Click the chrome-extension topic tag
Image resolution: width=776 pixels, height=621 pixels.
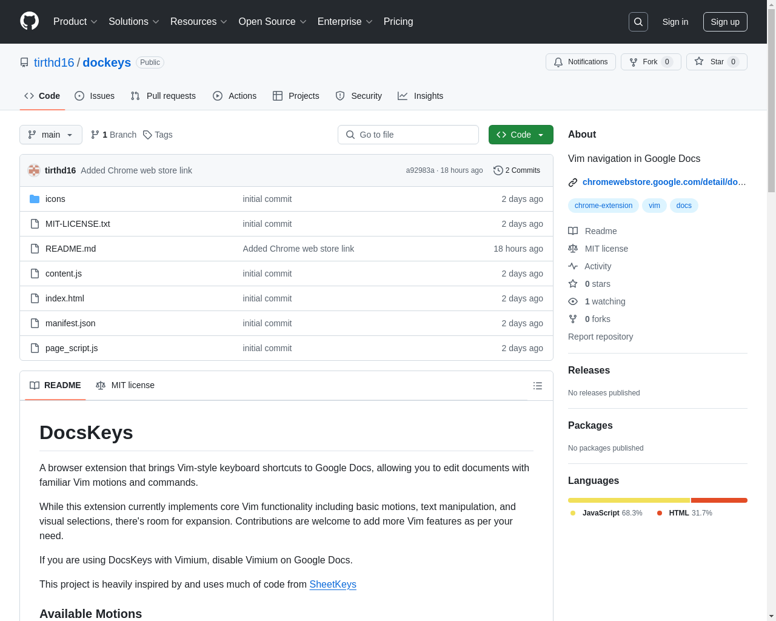[x=603, y=206]
